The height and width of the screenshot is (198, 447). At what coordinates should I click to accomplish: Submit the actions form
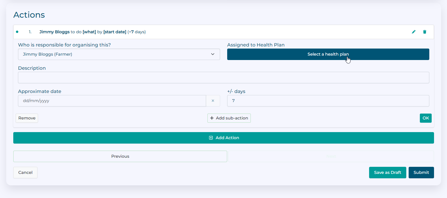(x=421, y=172)
